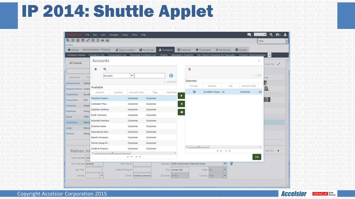
Task: Click the plus icon to add new account
Action: (x=96, y=69)
